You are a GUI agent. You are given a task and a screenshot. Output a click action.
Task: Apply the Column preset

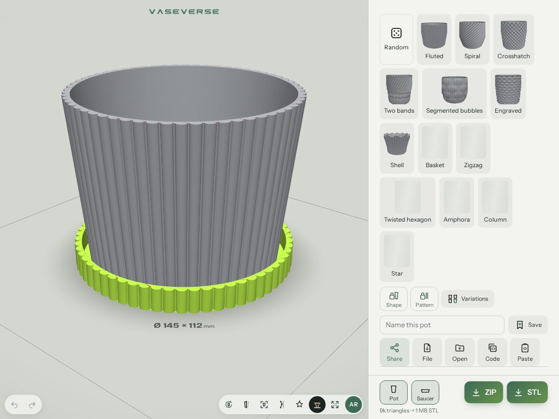click(495, 203)
